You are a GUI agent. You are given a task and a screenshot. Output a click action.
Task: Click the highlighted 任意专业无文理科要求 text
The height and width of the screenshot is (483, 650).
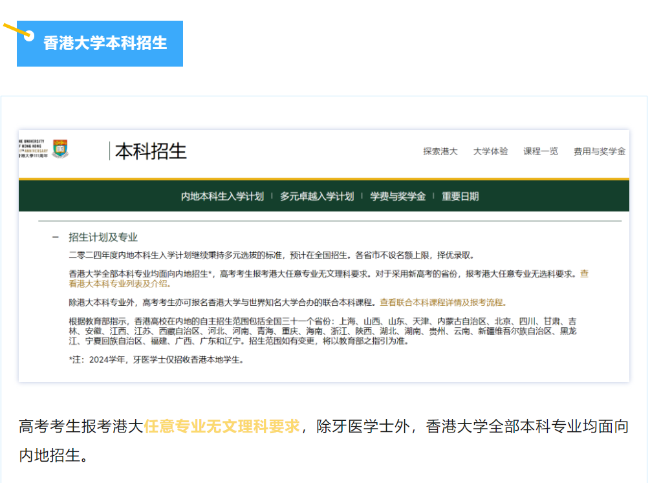point(222,427)
